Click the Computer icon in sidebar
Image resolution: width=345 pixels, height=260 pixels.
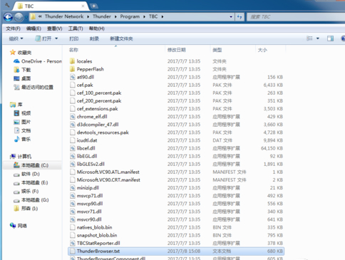pyautogui.click(x=13, y=156)
